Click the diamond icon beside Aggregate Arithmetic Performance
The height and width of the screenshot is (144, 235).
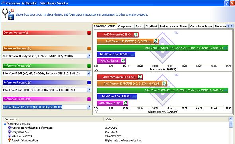pyautogui.click(x=10, y=128)
